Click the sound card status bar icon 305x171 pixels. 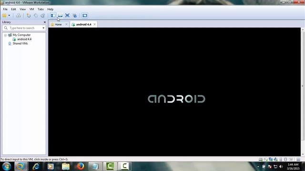tap(275, 160)
